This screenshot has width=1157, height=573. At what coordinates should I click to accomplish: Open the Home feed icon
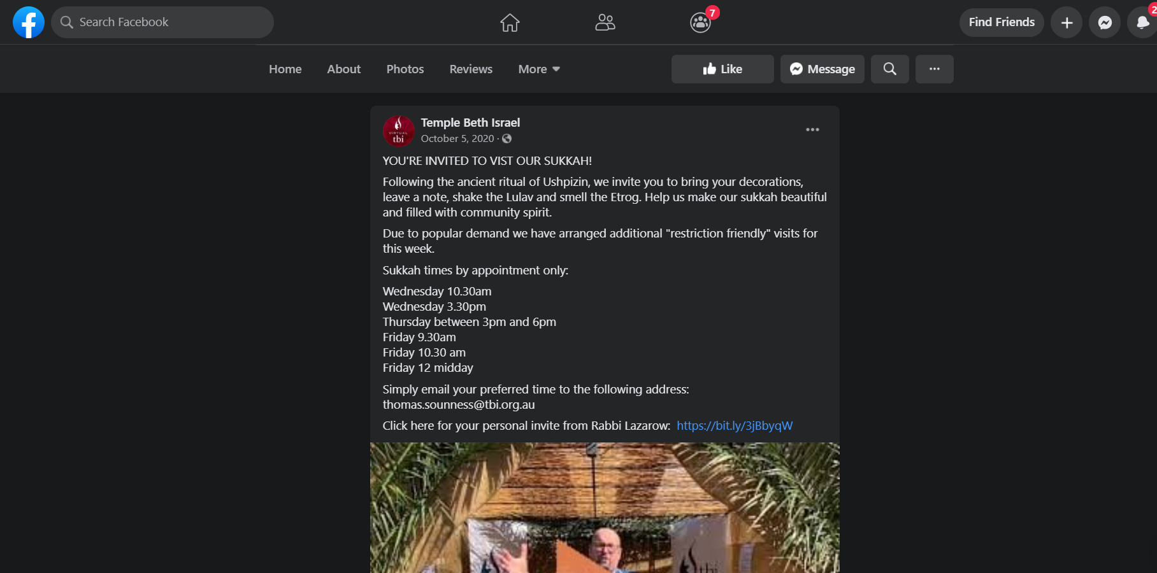tap(510, 23)
